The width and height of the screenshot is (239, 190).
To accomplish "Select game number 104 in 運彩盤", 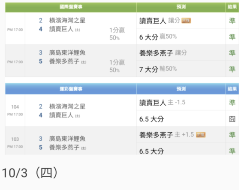I will pyautogui.click(x=15, y=107).
